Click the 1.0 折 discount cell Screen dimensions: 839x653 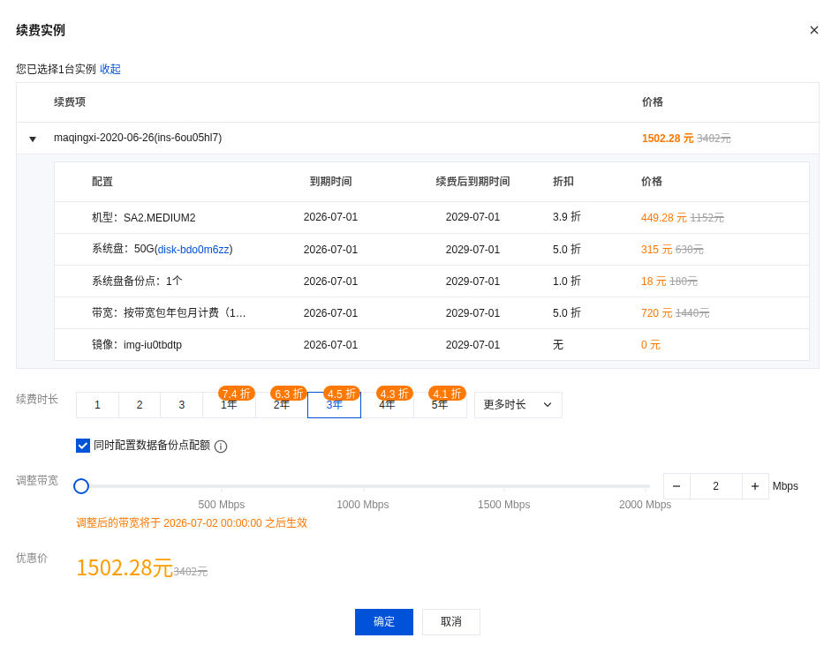pyautogui.click(x=567, y=281)
